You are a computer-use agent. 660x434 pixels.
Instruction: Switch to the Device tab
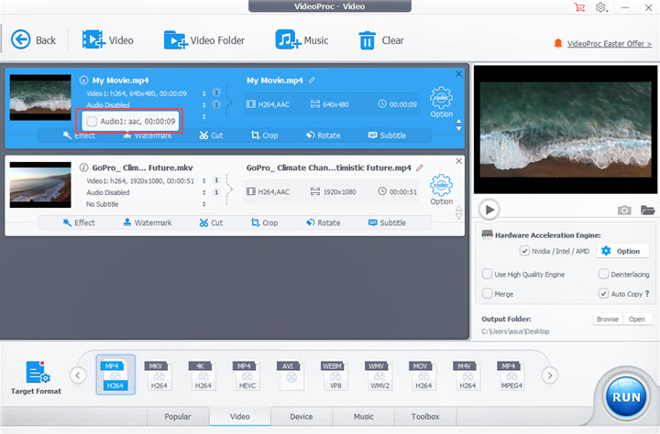pos(302,417)
